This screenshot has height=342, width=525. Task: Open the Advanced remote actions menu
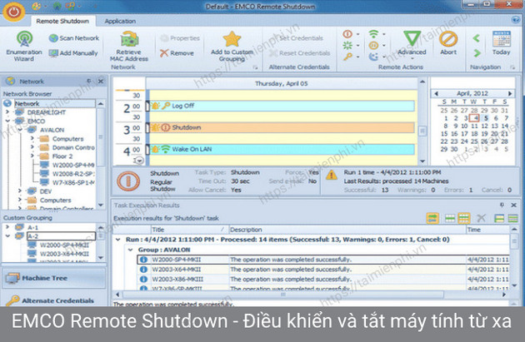[412, 43]
